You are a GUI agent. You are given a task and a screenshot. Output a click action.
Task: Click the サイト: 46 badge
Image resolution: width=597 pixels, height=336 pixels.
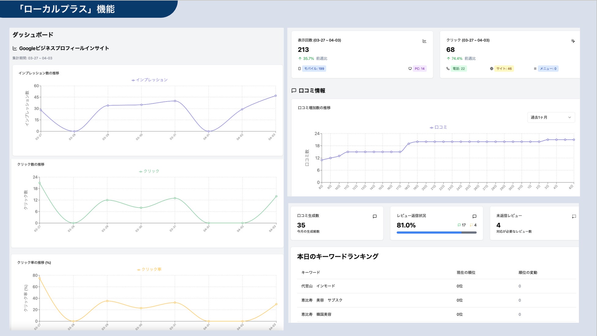[x=504, y=69]
